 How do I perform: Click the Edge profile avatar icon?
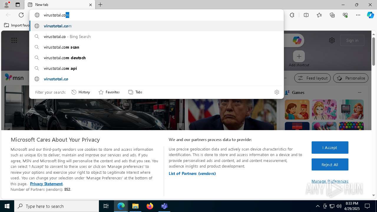[6, 5]
